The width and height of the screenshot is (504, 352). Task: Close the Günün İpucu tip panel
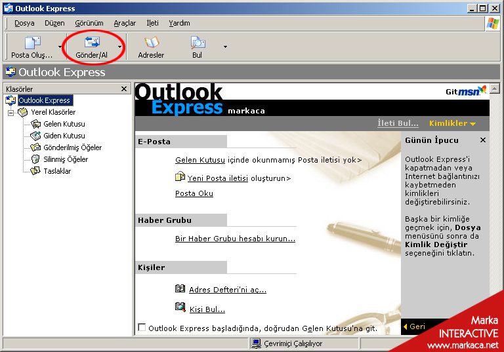pyautogui.click(x=483, y=140)
